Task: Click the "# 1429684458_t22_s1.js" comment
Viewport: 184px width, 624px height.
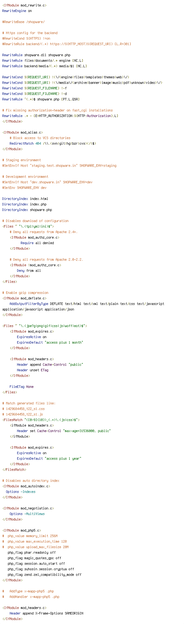Action: point(22,414)
